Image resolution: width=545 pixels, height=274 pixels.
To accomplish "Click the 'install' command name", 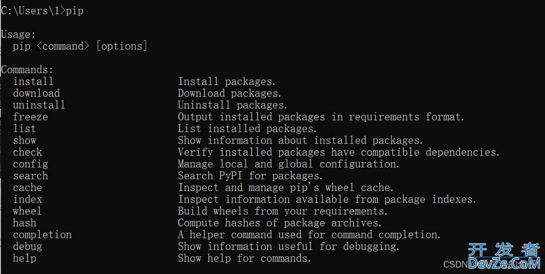I will [x=33, y=81].
